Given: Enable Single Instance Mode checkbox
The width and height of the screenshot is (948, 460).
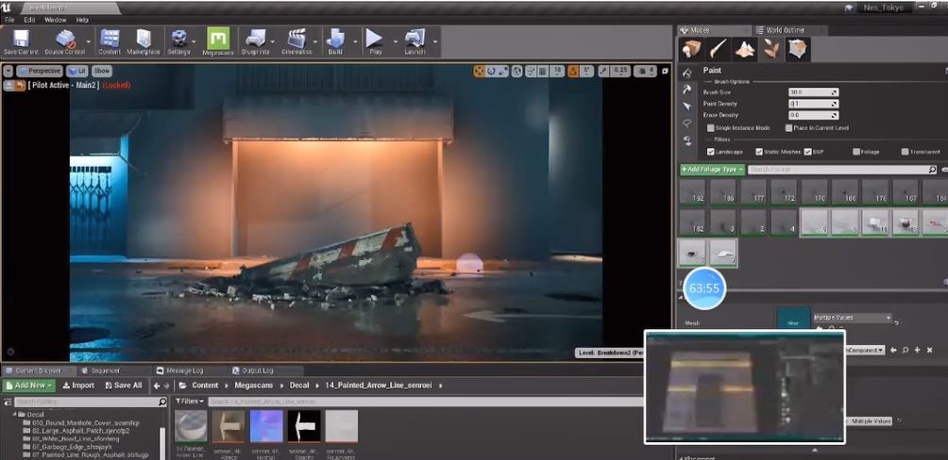Looking at the screenshot, I should click(x=711, y=127).
